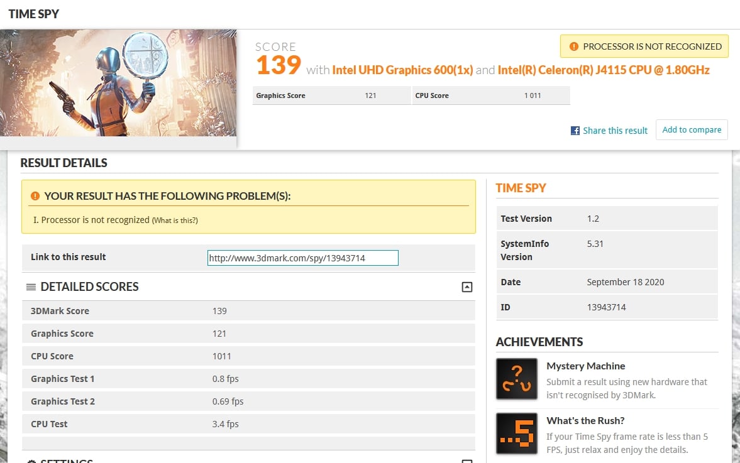This screenshot has height=463, width=740.
Task: Click the What's the Rush? achievement title
Action: (585, 420)
